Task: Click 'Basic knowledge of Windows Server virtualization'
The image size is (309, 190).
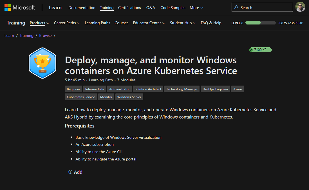Action: pyautogui.click(x=118, y=137)
